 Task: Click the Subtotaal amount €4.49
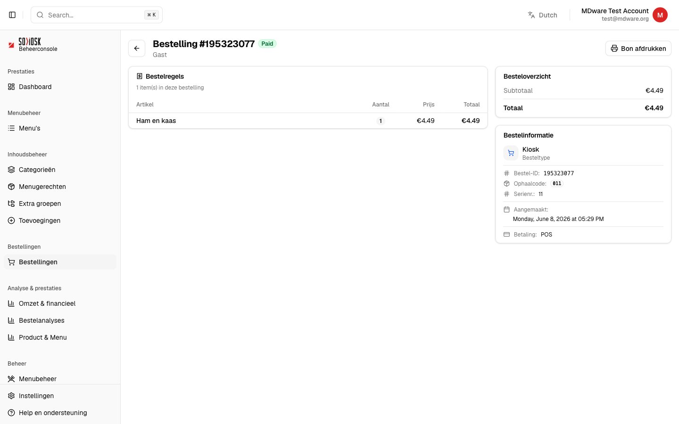[x=654, y=90]
